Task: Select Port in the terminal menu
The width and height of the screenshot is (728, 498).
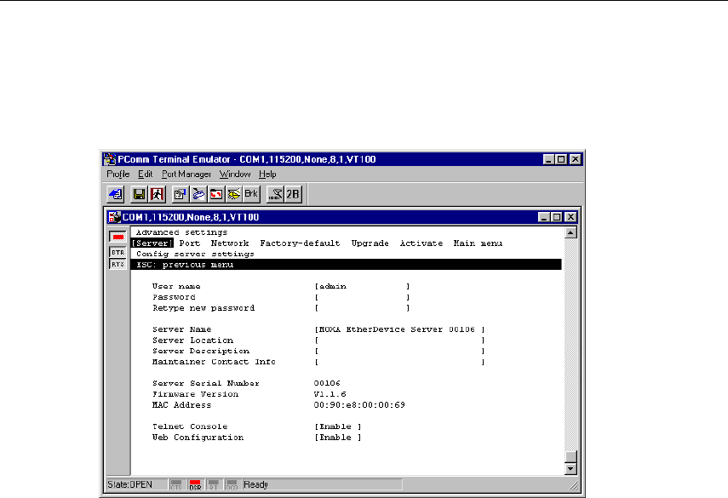Action: pyautogui.click(x=190, y=243)
